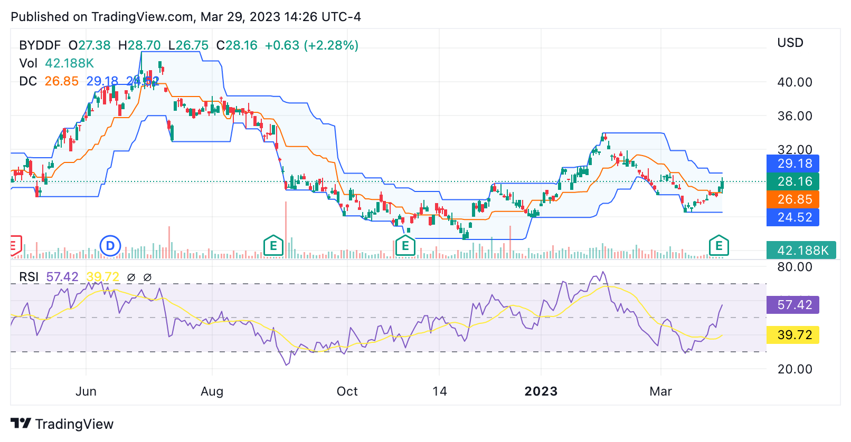Open the earnings E marker between Oct and 14
Screen dimensions: 851x442
pyautogui.click(x=405, y=246)
